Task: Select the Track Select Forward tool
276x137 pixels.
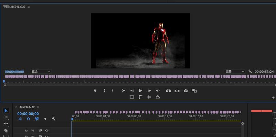Action: (6, 117)
